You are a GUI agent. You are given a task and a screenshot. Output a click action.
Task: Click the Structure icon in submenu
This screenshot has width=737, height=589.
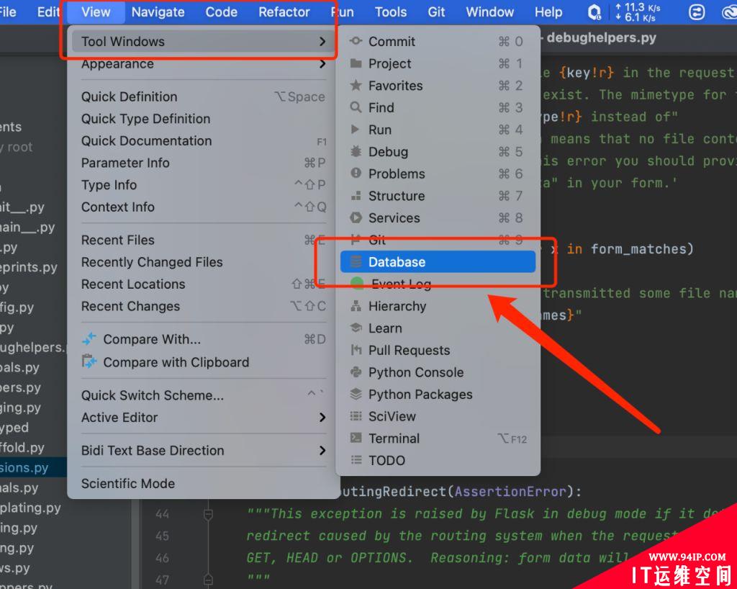tap(356, 196)
